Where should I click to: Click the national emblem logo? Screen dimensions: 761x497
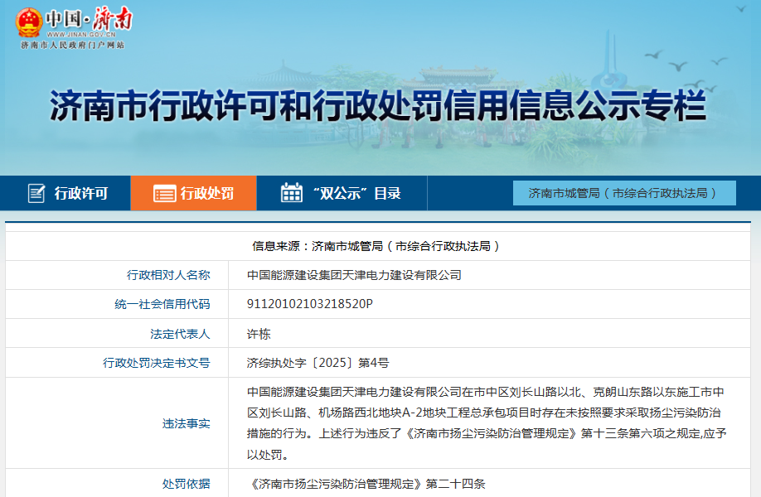pyautogui.click(x=28, y=22)
